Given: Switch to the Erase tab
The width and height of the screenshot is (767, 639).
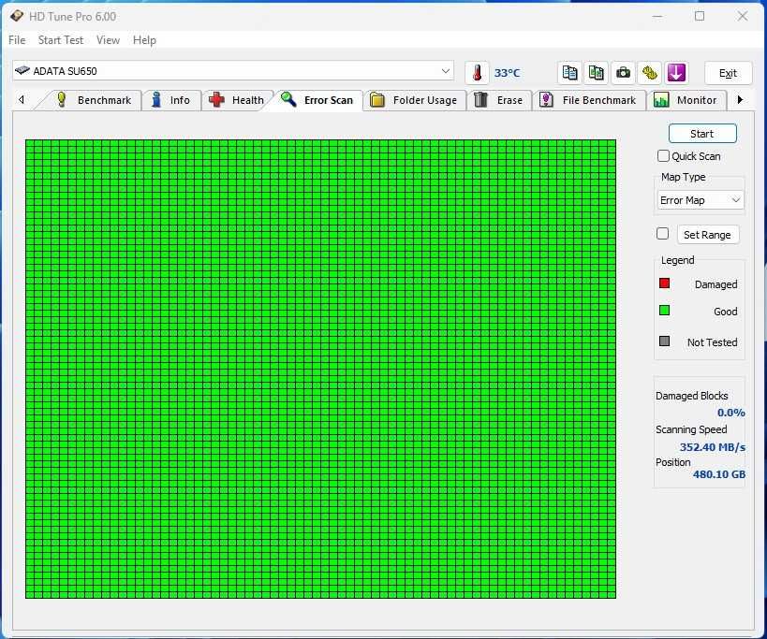Looking at the screenshot, I should coord(499,100).
